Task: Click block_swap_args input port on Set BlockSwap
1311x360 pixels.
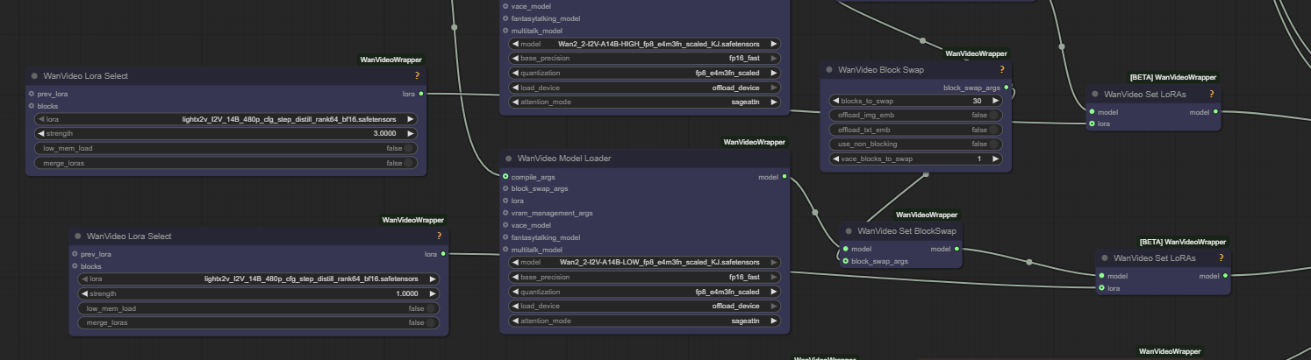Action: click(845, 261)
